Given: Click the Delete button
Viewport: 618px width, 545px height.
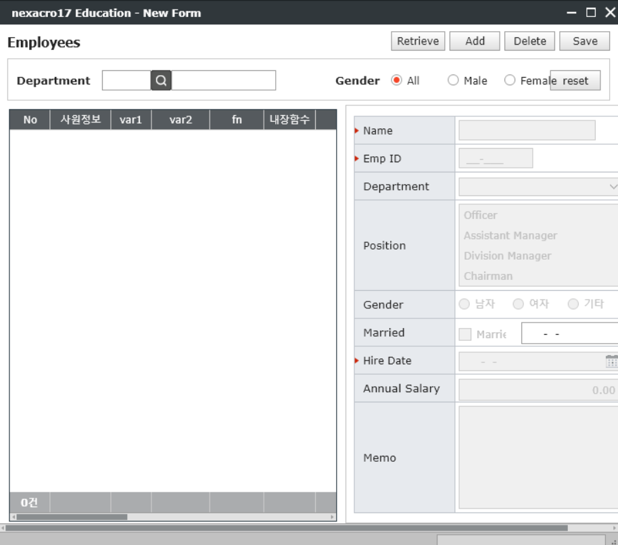Looking at the screenshot, I should (x=529, y=41).
